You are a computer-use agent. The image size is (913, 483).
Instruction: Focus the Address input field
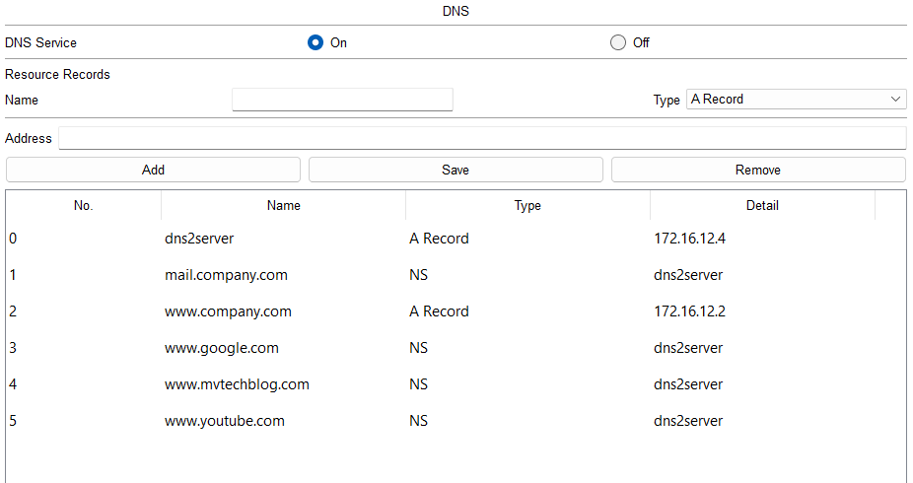482,138
